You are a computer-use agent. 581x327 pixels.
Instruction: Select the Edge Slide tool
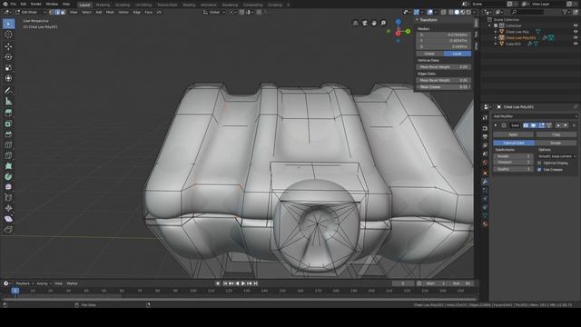8,198
